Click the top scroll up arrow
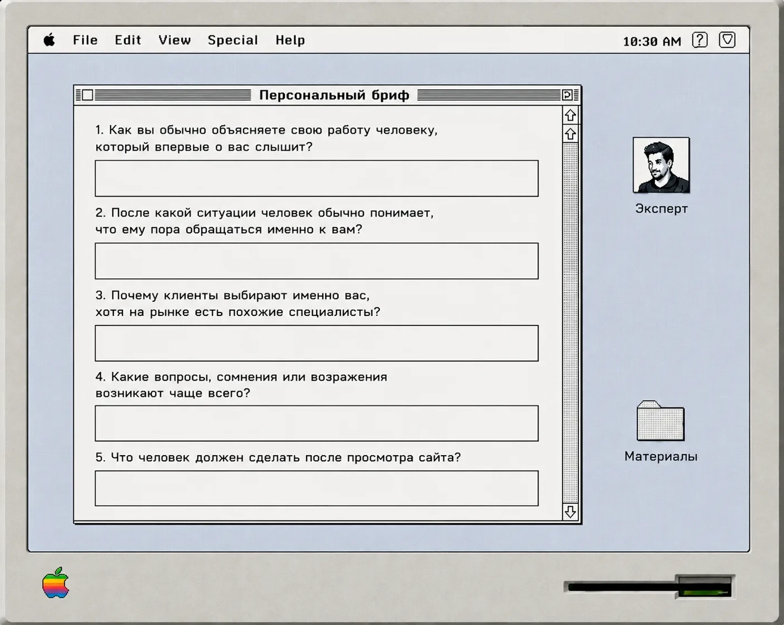The height and width of the screenshot is (625, 784). click(570, 115)
